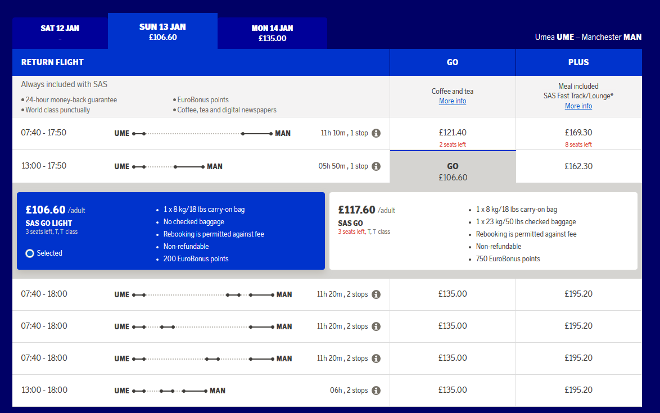This screenshot has height=413, width=660.
Task: Click 'Coffee, tea and digital newspapers' text
Action: coord(227,110)
